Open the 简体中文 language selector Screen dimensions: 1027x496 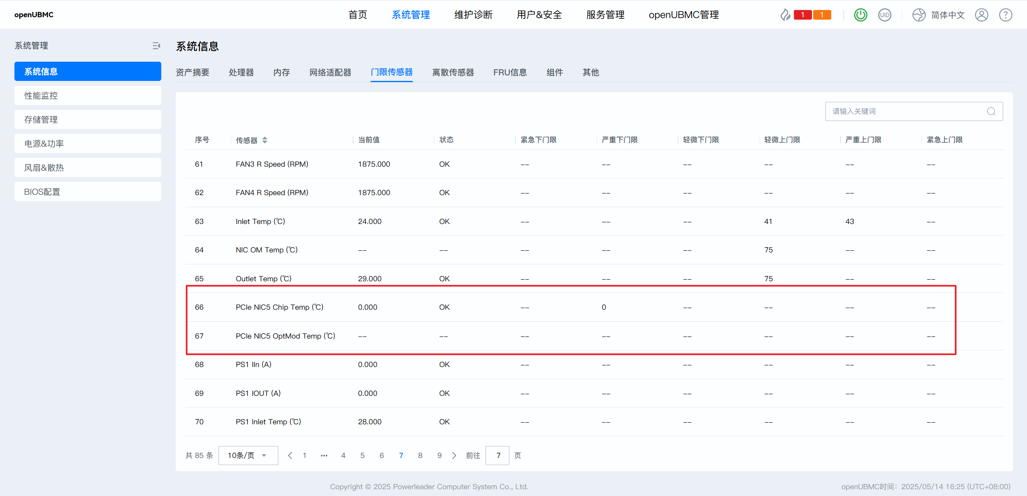pyautogui.click(x=948, y=15)
